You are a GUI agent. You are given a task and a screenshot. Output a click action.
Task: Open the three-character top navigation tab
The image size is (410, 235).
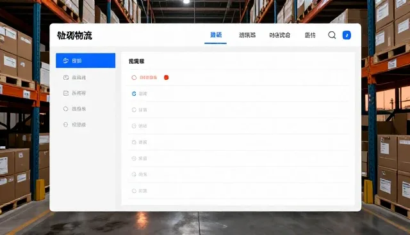pyautogui.click(x=247, y=35)
